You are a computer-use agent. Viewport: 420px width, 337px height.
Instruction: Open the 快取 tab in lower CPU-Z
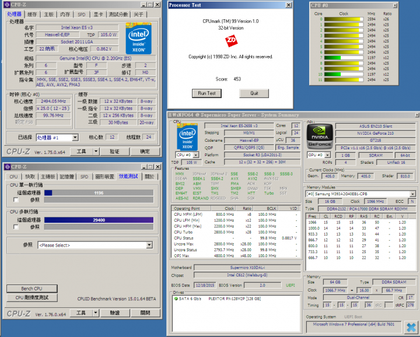point(30,177)
